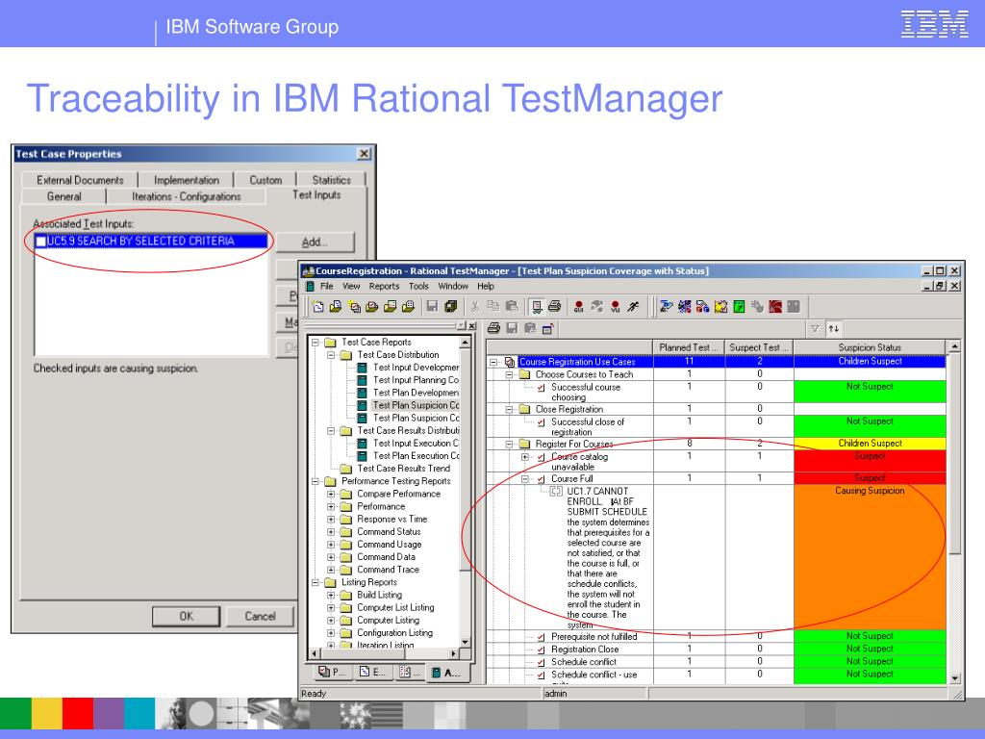Collapse the Course Full row
Screen dimensions: 985x739
pyautogui.click(x=525, y=479)
